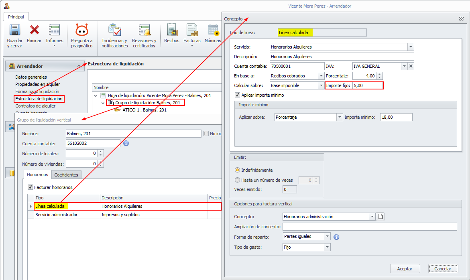
Task: Click Hoja de liquidación sheet icon in tree
Action: [x=103, y=95]
